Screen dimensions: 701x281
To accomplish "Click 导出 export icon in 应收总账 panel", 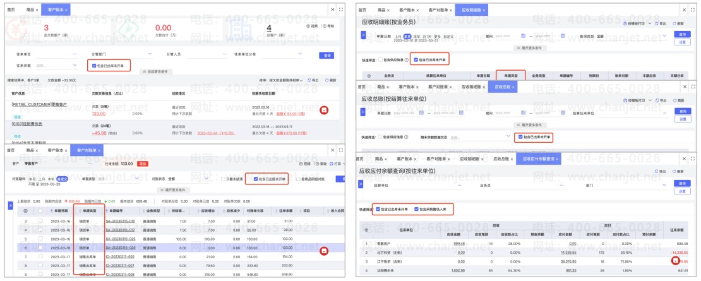I will pyautogui.click(x=656, y=100).
